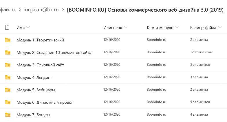
Task: Open the Размер файла column dropdown
Action: pos(220,27)
